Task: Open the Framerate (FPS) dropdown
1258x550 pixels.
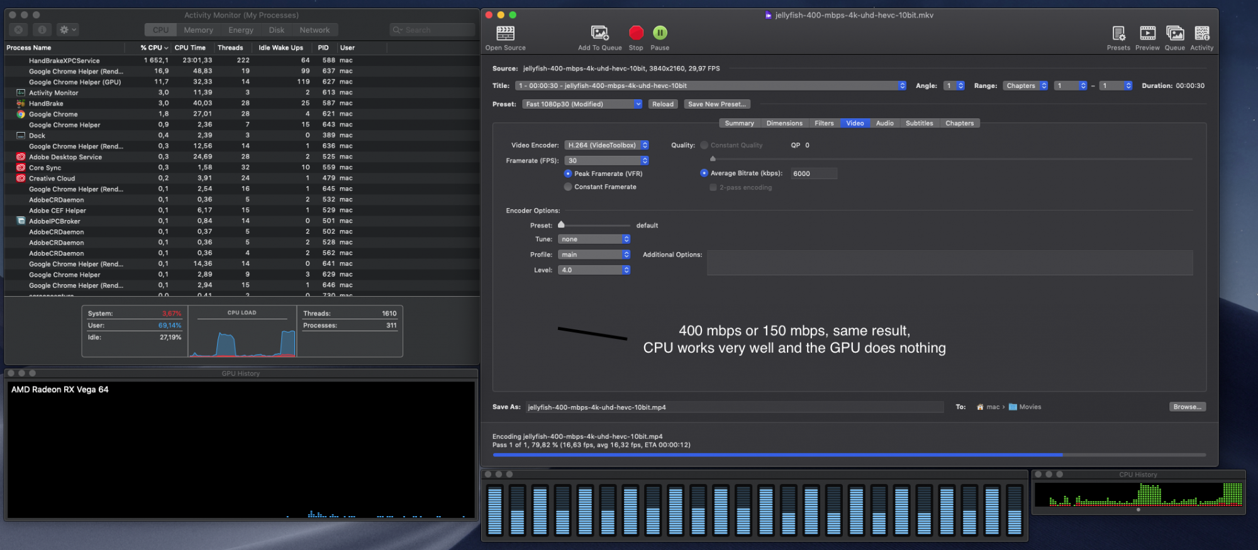Action: tap(606, 161)
